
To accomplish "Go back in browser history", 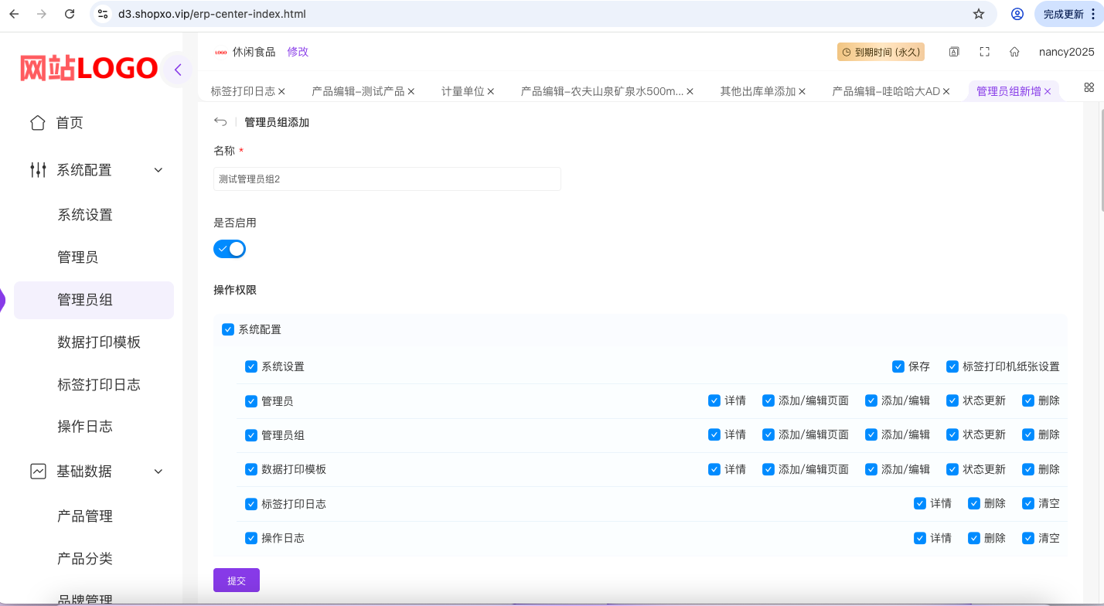I will (x=14, y=14).
